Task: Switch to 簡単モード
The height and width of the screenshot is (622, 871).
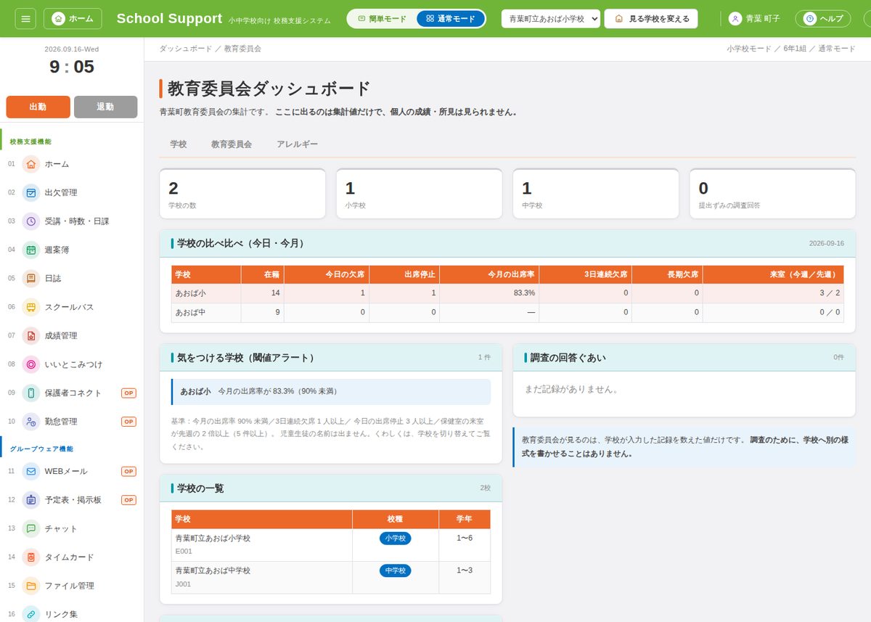Action: pyautogui.click(x=382, y=19)
